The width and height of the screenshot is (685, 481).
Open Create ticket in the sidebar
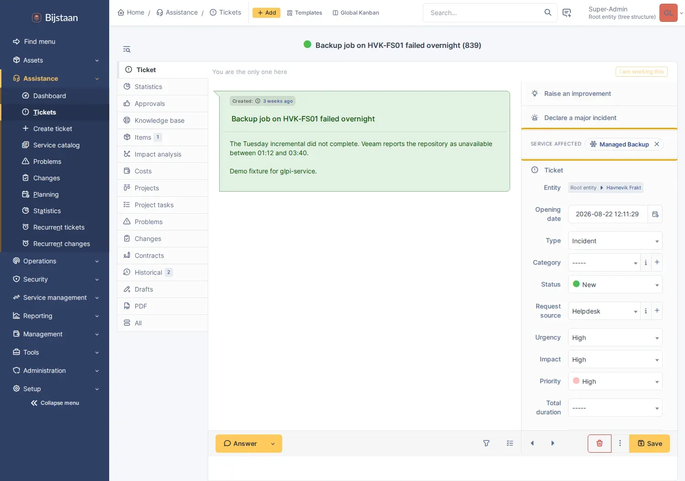click(x=55, y=129)
